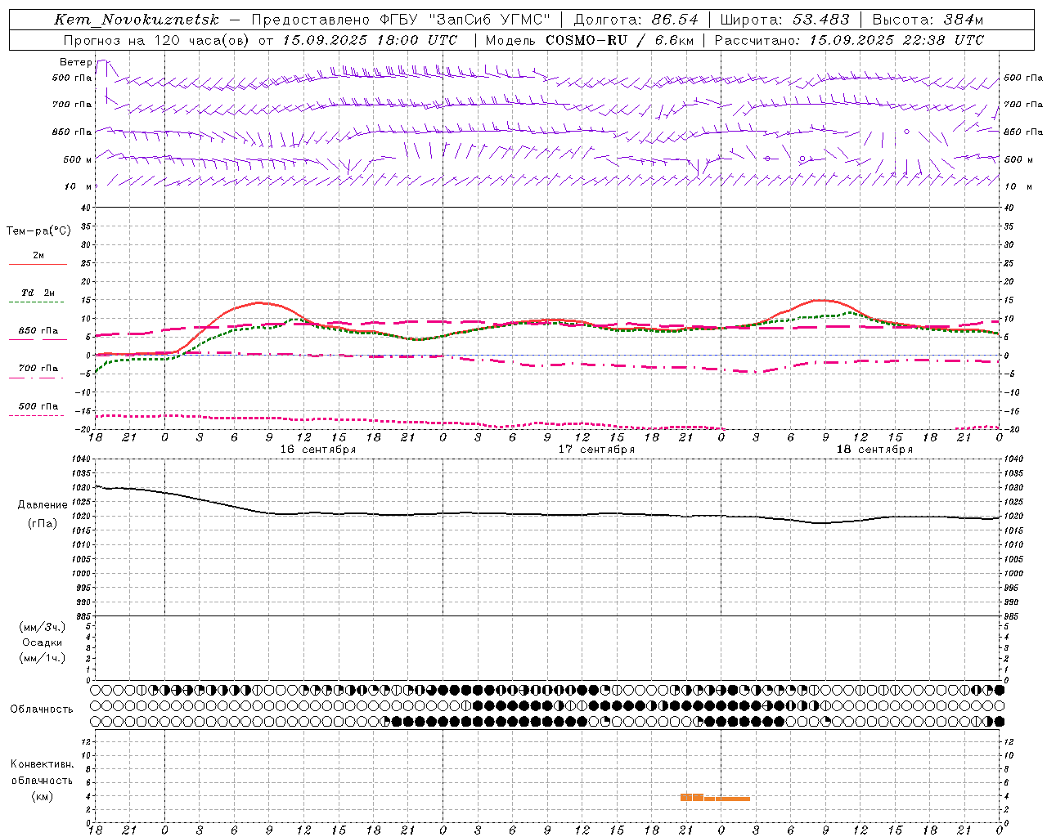Click the '18 сентября' date label
This screenshot has height=837, width=1047.
tap(874, 450)
